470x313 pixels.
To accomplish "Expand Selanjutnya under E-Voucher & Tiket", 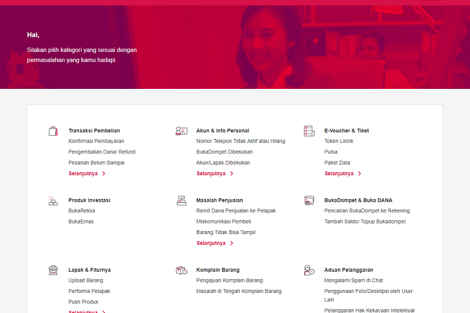I will click(343, 173).
